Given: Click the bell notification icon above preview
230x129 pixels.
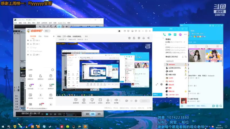Looking at the screenshot, I should coord(143,38).
